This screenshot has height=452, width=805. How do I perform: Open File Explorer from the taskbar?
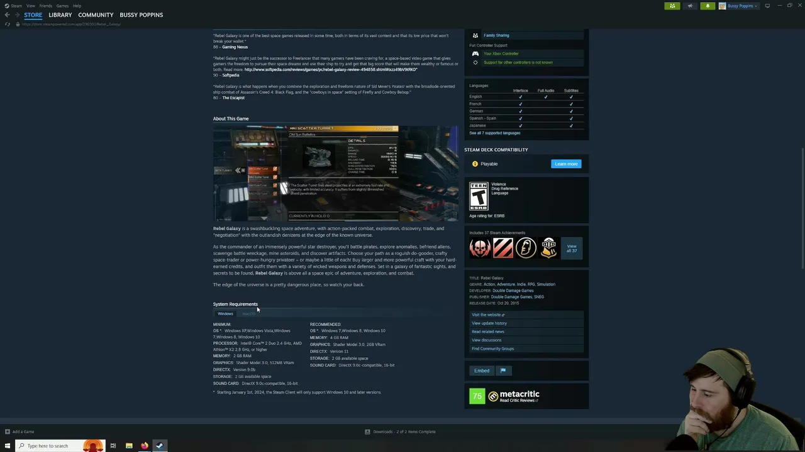click(x=129, y=446)
